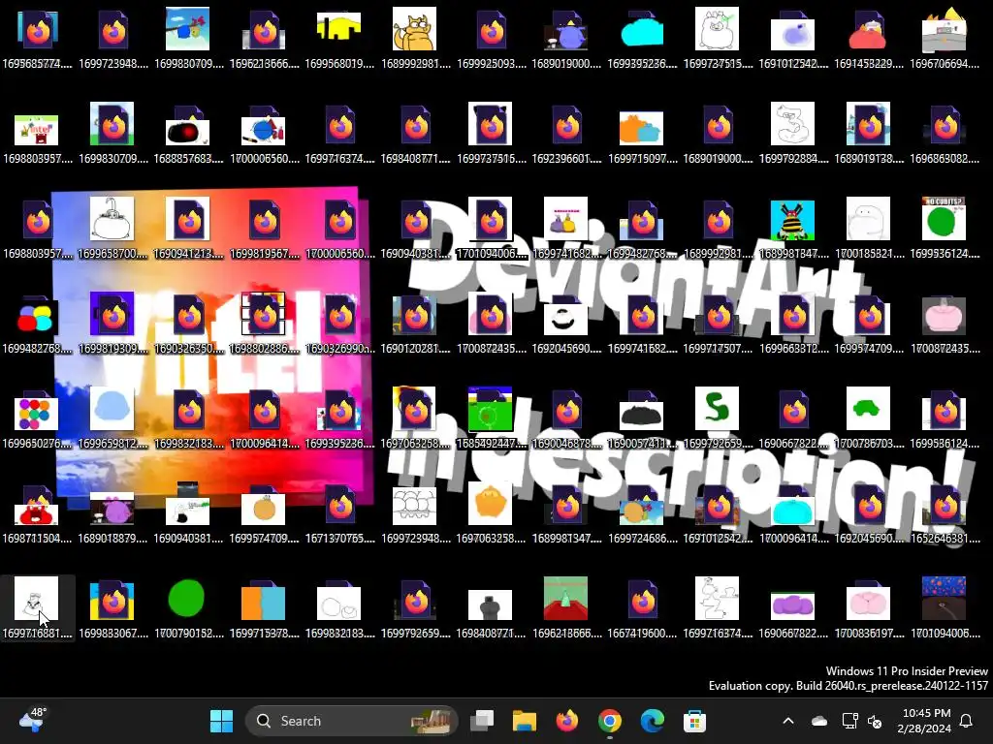Select the Firefox file 1652646381
The height and width of the screenshot is (744, 993).
(944, 512)
